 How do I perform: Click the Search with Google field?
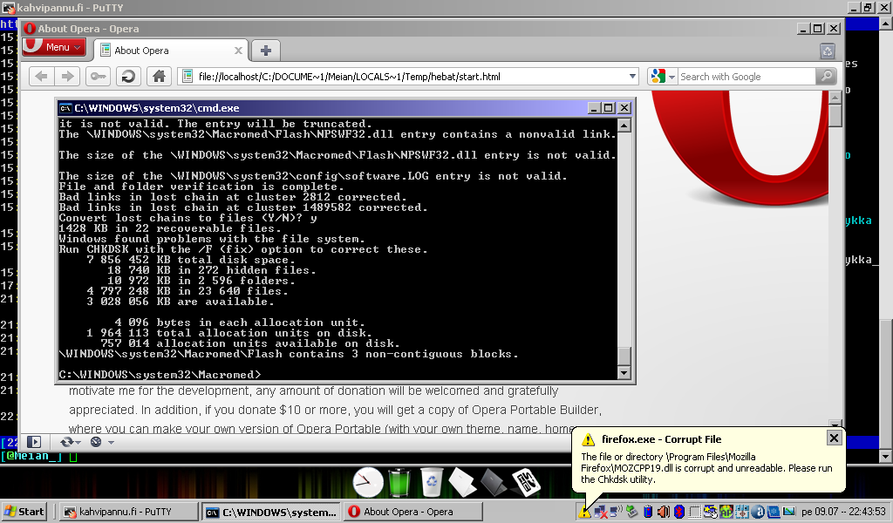tap(746, 77)
